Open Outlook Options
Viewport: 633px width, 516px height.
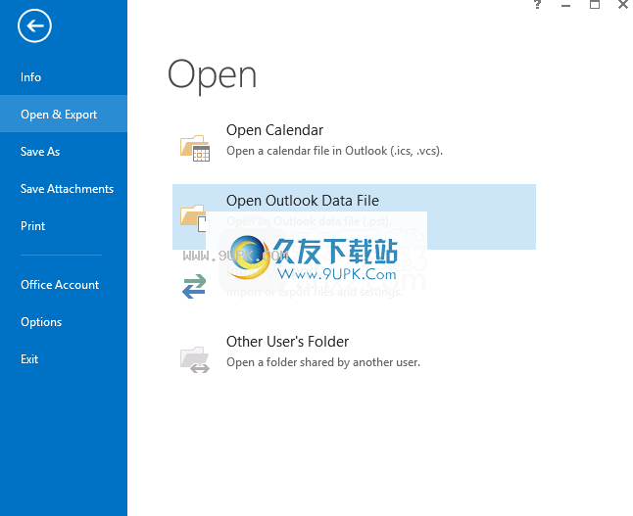coord(41,321)
